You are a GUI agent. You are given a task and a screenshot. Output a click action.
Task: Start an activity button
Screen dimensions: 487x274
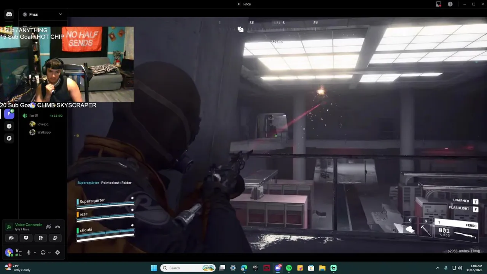coord(40,238)
